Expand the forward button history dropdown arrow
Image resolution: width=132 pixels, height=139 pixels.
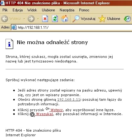pyautogui.click(x=38, y=19)
